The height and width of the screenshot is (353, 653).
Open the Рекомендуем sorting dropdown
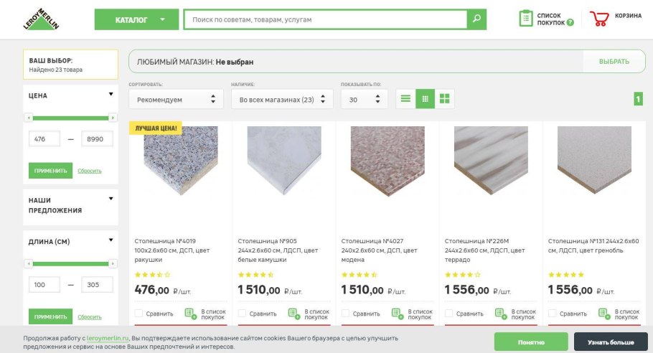176,100
